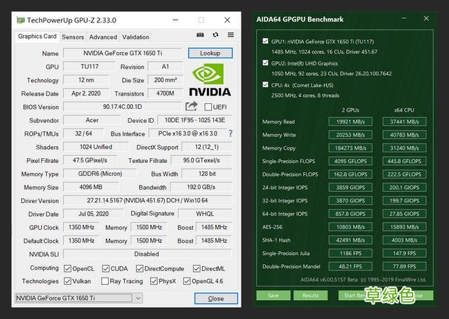Select the Graphics Card tab

coord(37,37)
